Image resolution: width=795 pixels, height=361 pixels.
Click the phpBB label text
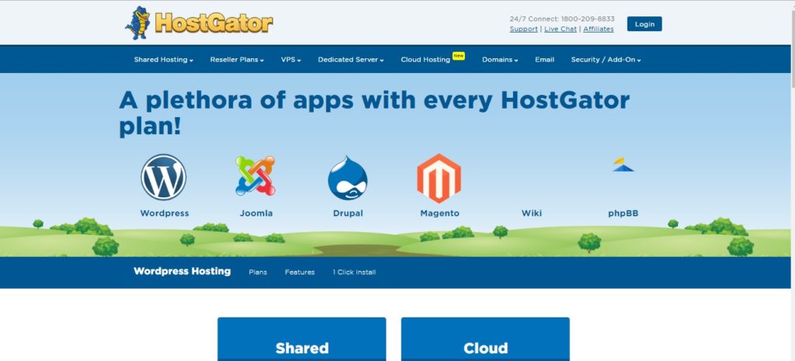coord(623,213)
